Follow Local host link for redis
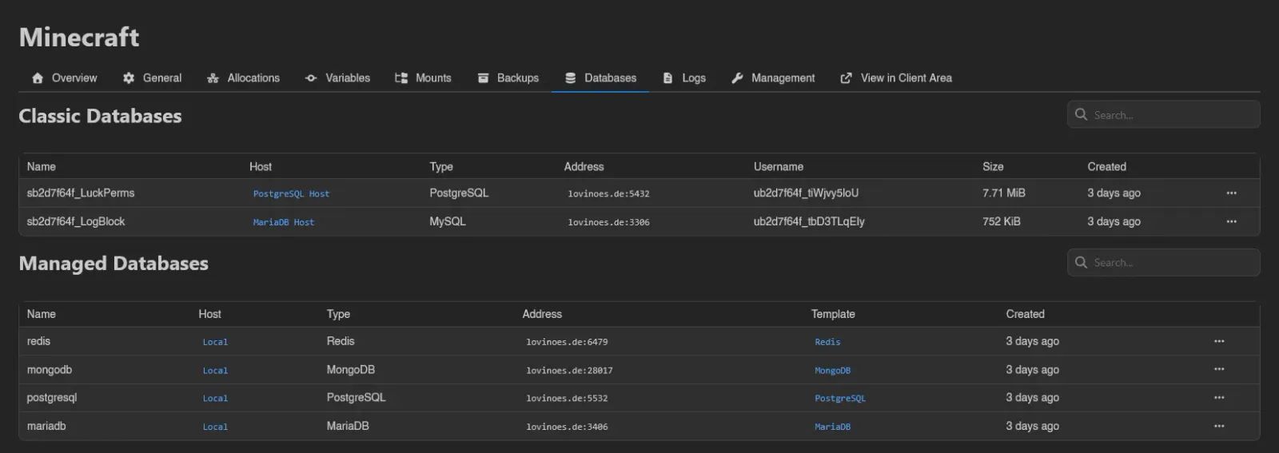Viewport: 1279px width, 453px height. (x=215, y=342)
